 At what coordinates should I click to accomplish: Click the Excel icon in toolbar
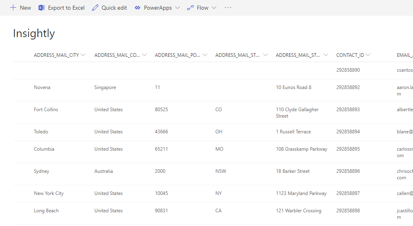coord(42,8)
